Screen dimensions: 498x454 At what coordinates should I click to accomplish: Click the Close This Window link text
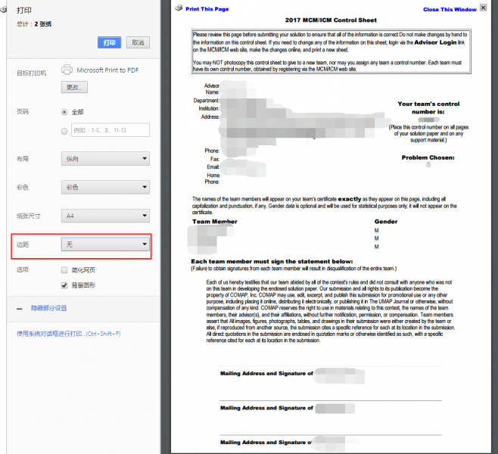tap(450, 10)
